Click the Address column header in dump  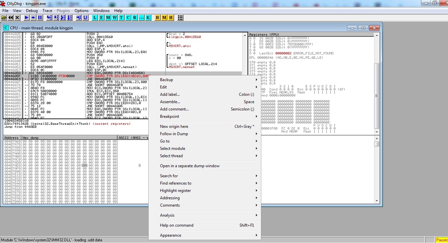12,138
